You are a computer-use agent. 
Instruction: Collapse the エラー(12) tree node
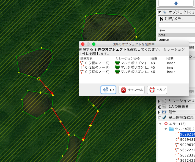pyautogui.click(x=160, y=124)
